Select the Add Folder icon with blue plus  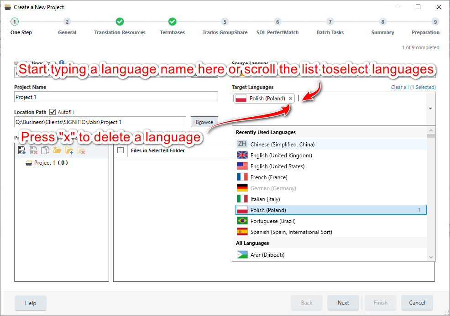[x=69, y=150]
